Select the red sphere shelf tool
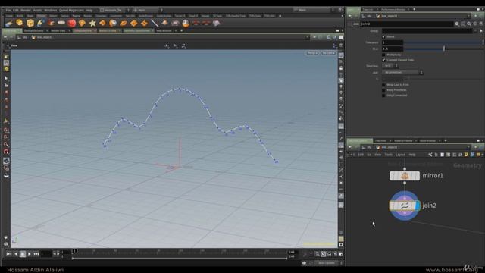Screen dimensions: 485x273 point(72,23)
